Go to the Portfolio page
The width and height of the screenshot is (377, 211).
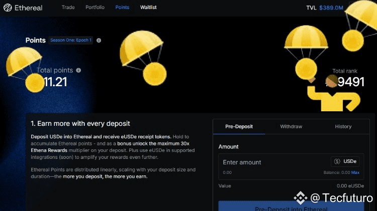click(95, 8)
